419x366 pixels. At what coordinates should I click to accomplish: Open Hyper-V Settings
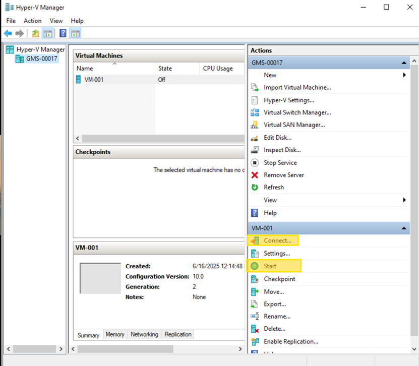pyautogui.click(x=288, y=100)
